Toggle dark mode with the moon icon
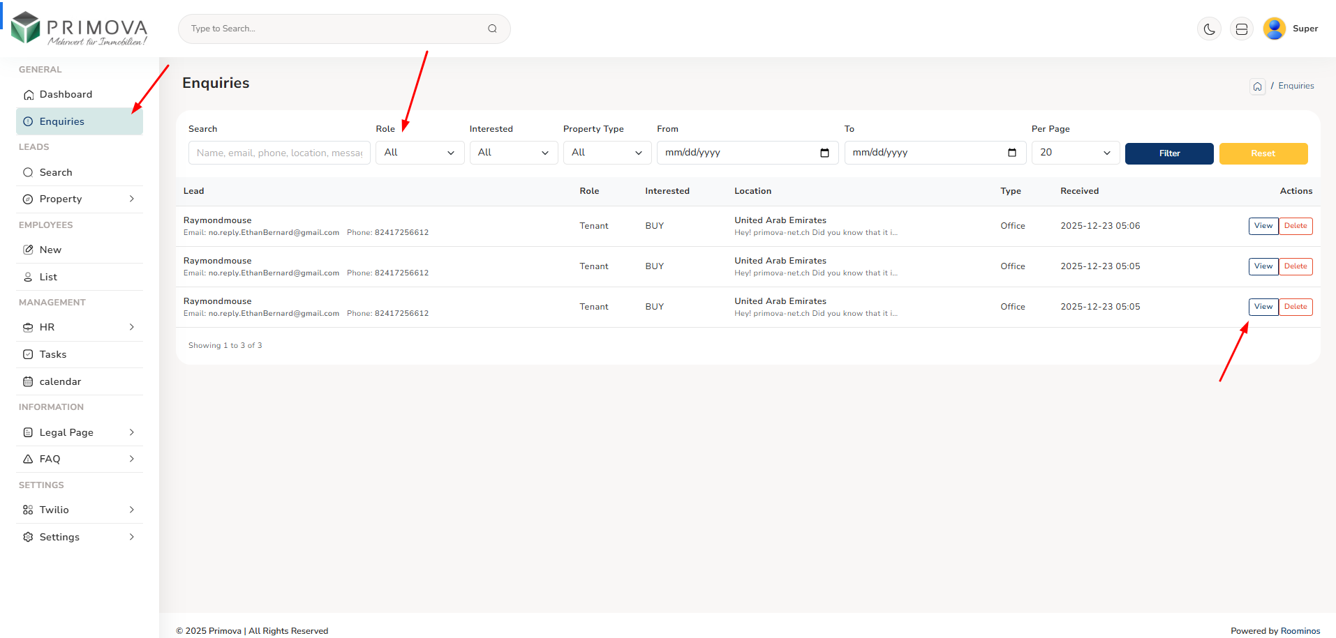The image size is (1336, 638). tap(1209, 29)
